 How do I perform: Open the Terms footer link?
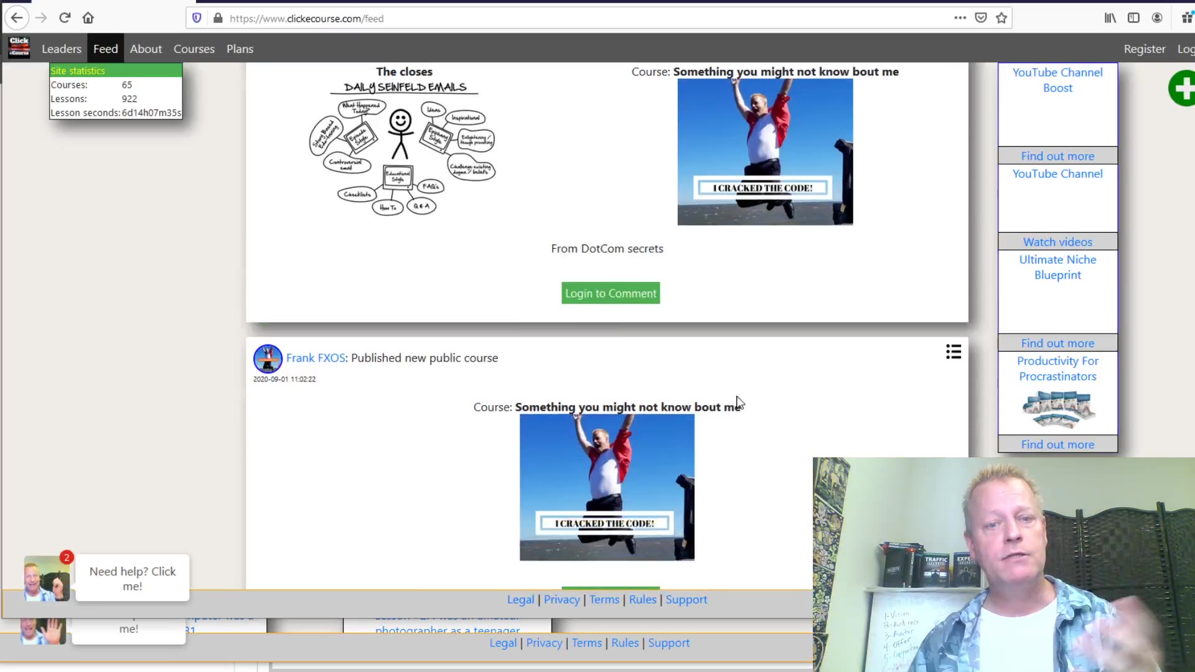[x=604, y=599]
